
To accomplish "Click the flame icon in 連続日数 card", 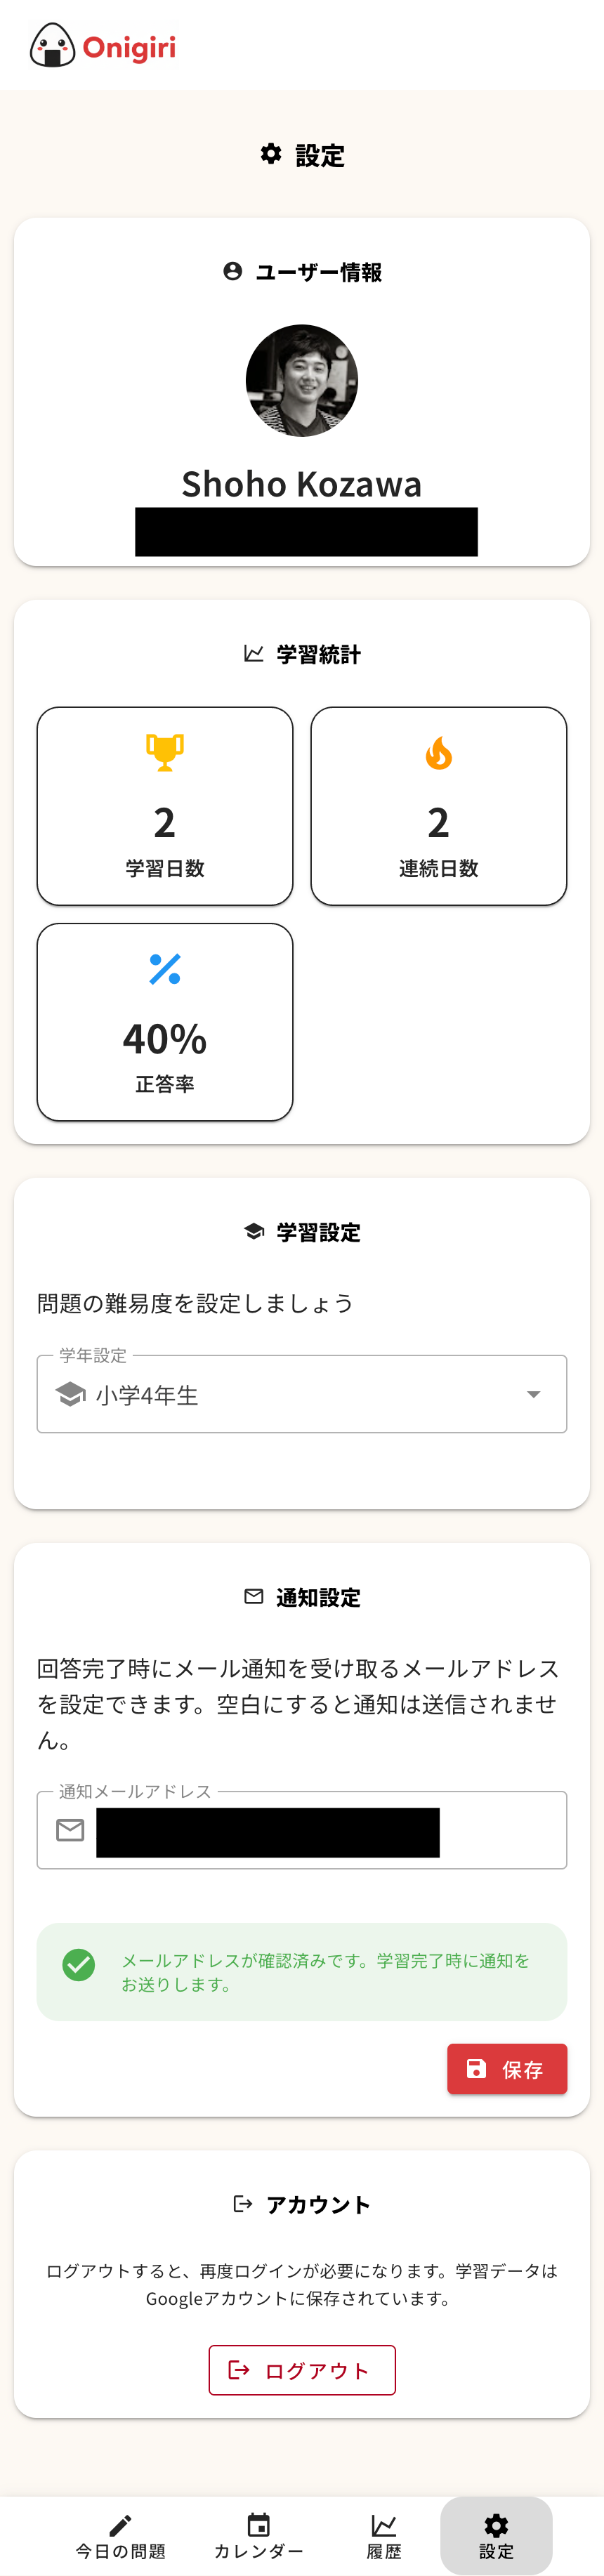I will point(438,753).
